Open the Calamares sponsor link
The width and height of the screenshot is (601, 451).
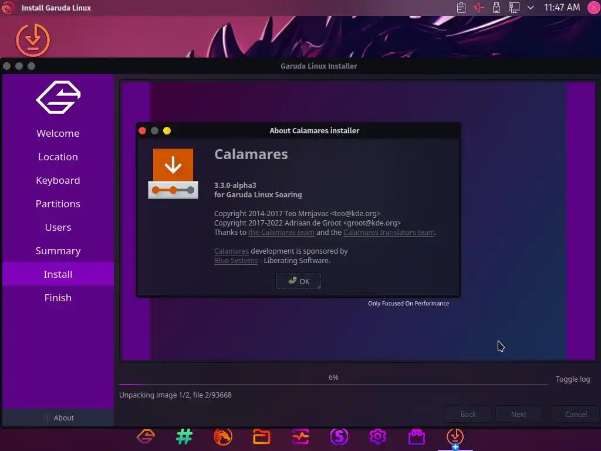pos(231,251)
